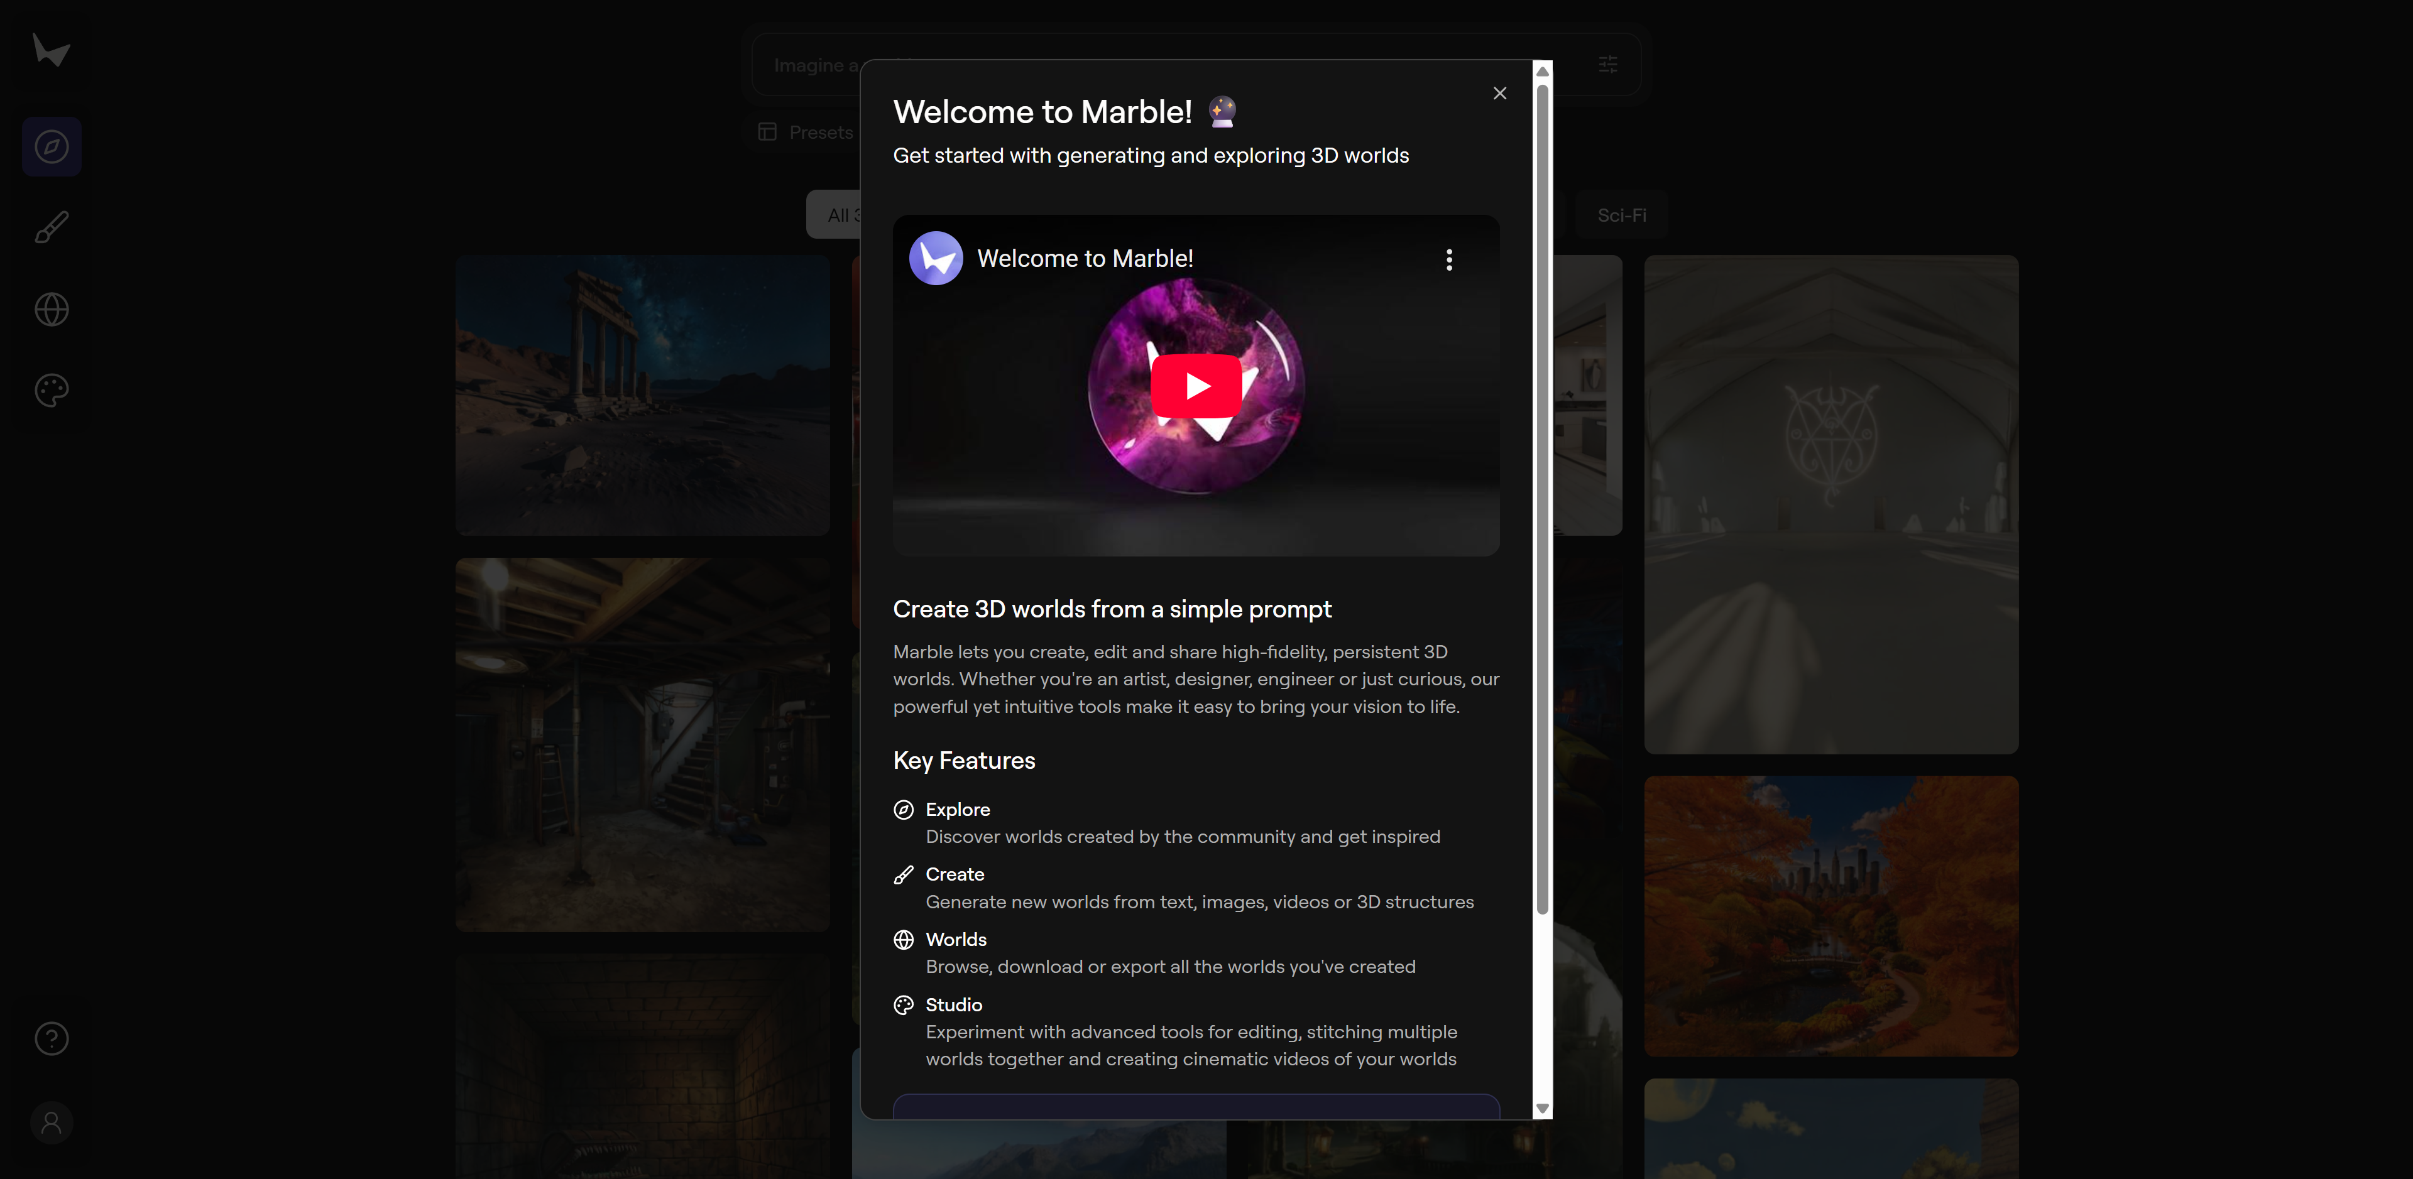Open the user profile avatar icon
2413x1179 pixels.
pyautogui.click(x=52, y=1123)
